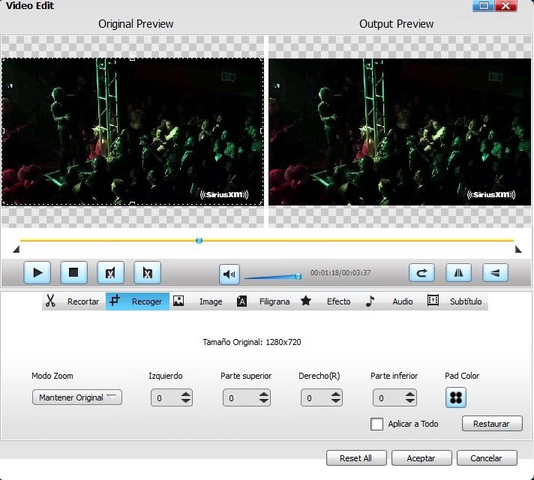Flip the video horizontally
Image resolution: width=534 pixels, height=480 pixels.
pos(458,272)
